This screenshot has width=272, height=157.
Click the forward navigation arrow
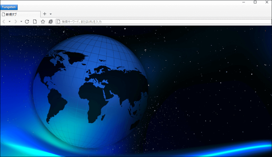coord(16,22)
